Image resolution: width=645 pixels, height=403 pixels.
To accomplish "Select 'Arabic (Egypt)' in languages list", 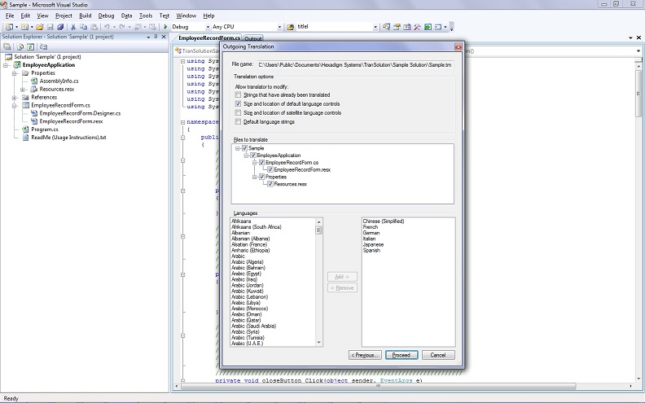I will click(246, 274).
